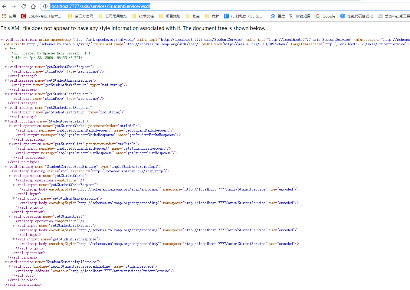Collapse wsdl:input getStudentListRequest binding node
410x290 pixels.
click(x=14, y=226)
